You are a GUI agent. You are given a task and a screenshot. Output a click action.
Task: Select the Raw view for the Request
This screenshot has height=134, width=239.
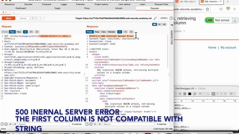click(12, 32)
